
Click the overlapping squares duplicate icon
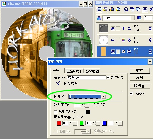click(x=138, y=10)
